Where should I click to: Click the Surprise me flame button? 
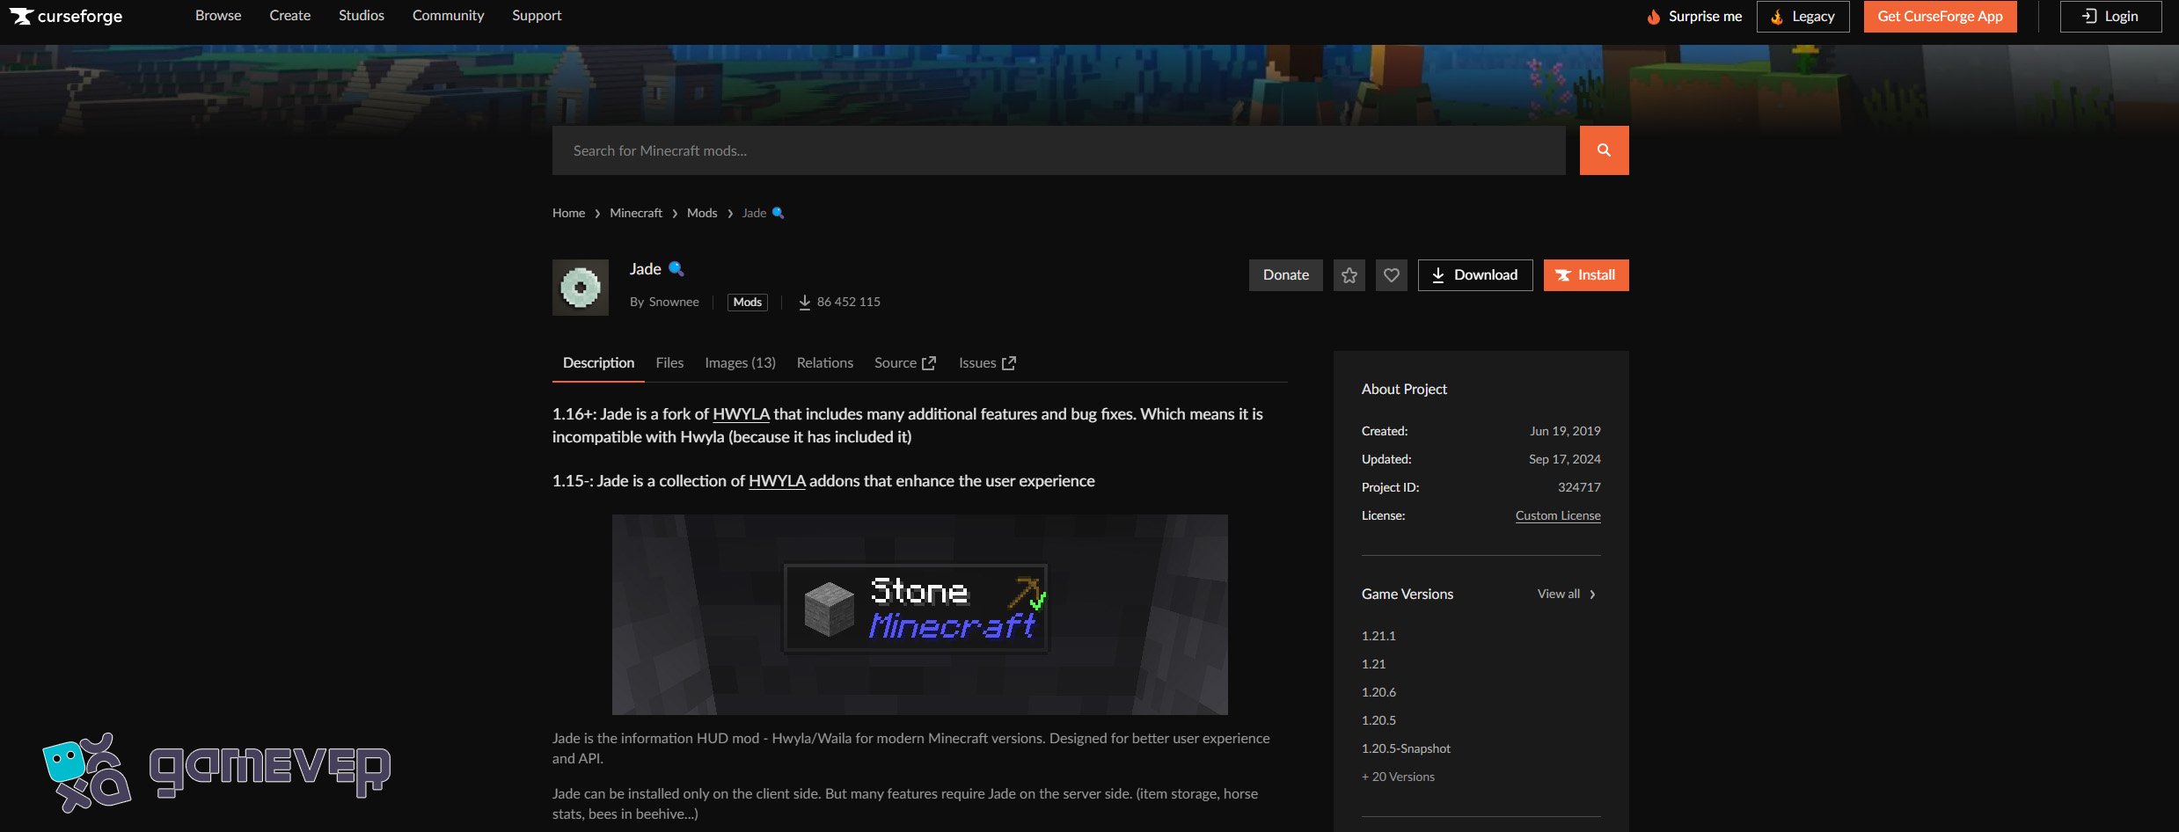(1694, 17)
